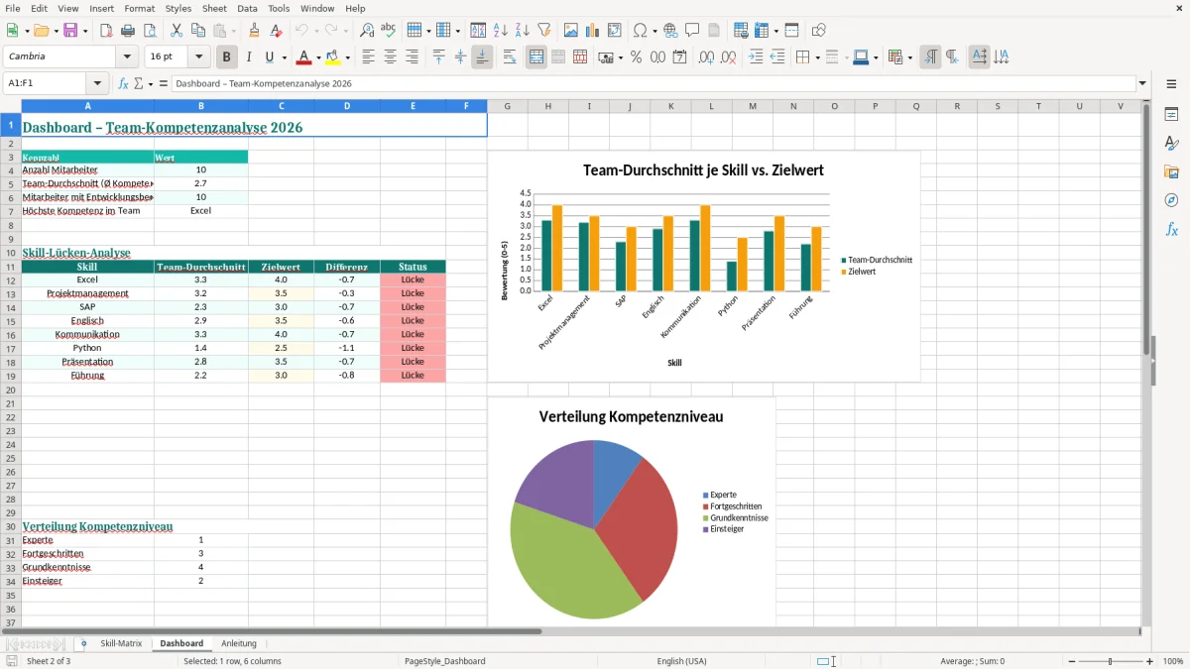Image resolution: width=1190 pixels, height=669 pixels.
Task: Open the font size dropdown arrow
Action: click(x=199, y=57)
